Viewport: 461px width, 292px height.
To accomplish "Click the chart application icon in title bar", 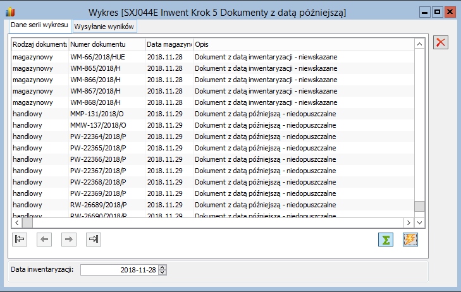I will coord(10,12).
